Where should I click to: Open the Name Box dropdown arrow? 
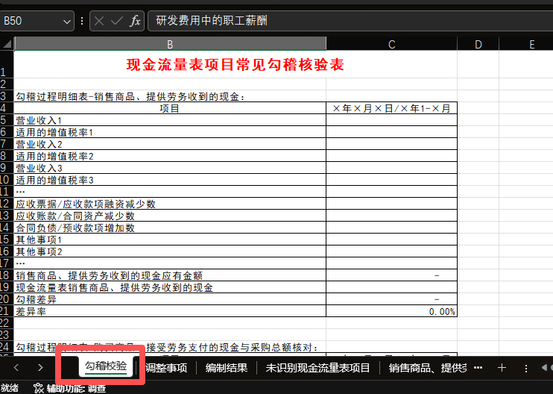pyautogui.click(x=66, y=22)
